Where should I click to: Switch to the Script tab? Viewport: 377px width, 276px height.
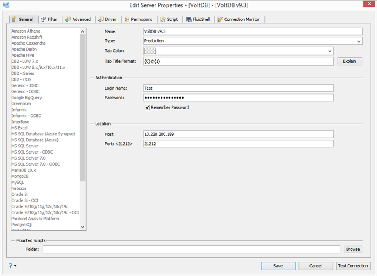tap(169, 20)
